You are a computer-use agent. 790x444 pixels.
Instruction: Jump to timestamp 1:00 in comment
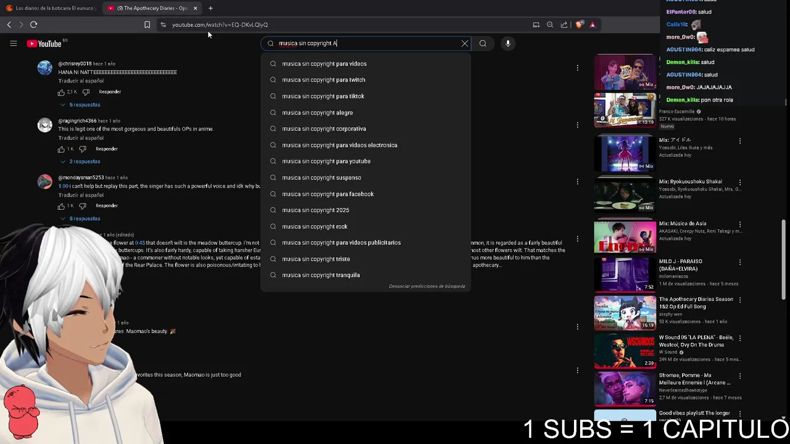pyautogui.click(x=64, y=186)
